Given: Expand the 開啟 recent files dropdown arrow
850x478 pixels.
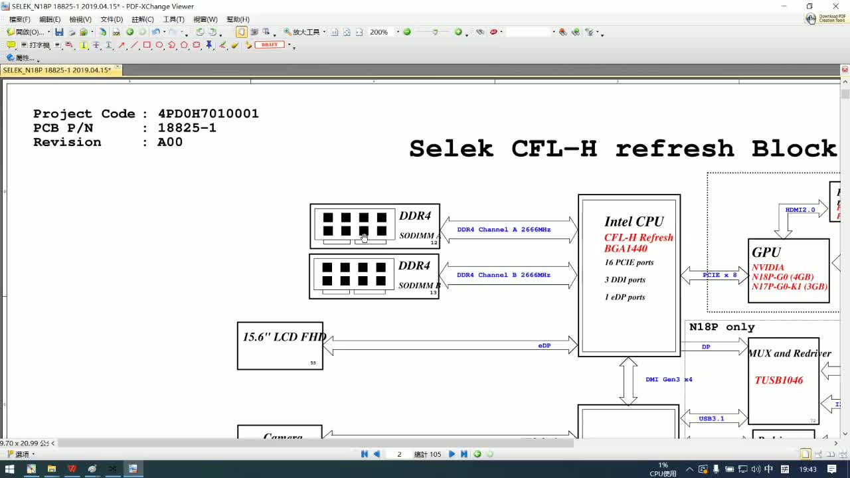Looking at the screenshot, I should click(x=48, y=32).
